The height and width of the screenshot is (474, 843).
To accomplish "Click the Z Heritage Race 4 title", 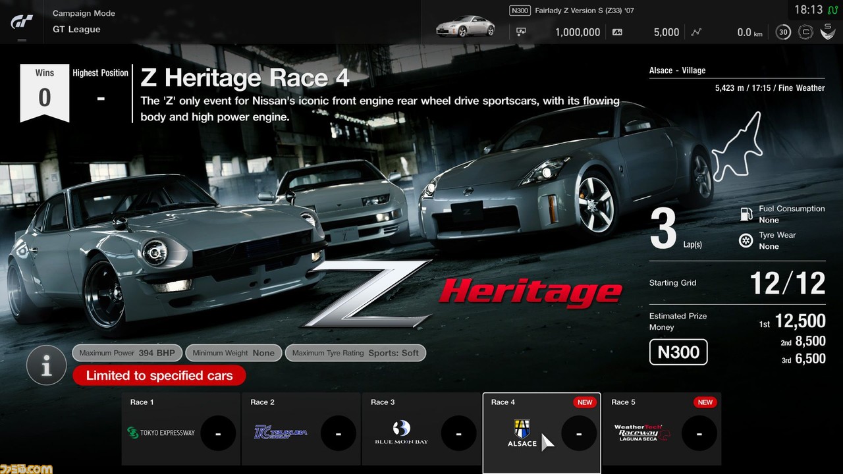I will pos(245,78).
